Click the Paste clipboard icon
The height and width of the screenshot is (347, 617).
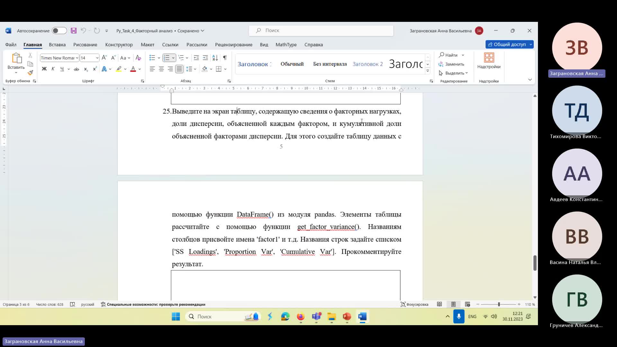16,58
